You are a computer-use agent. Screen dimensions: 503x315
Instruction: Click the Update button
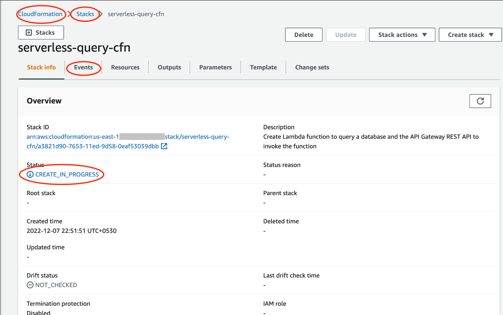pyautogui.click(x=346, y=35)
